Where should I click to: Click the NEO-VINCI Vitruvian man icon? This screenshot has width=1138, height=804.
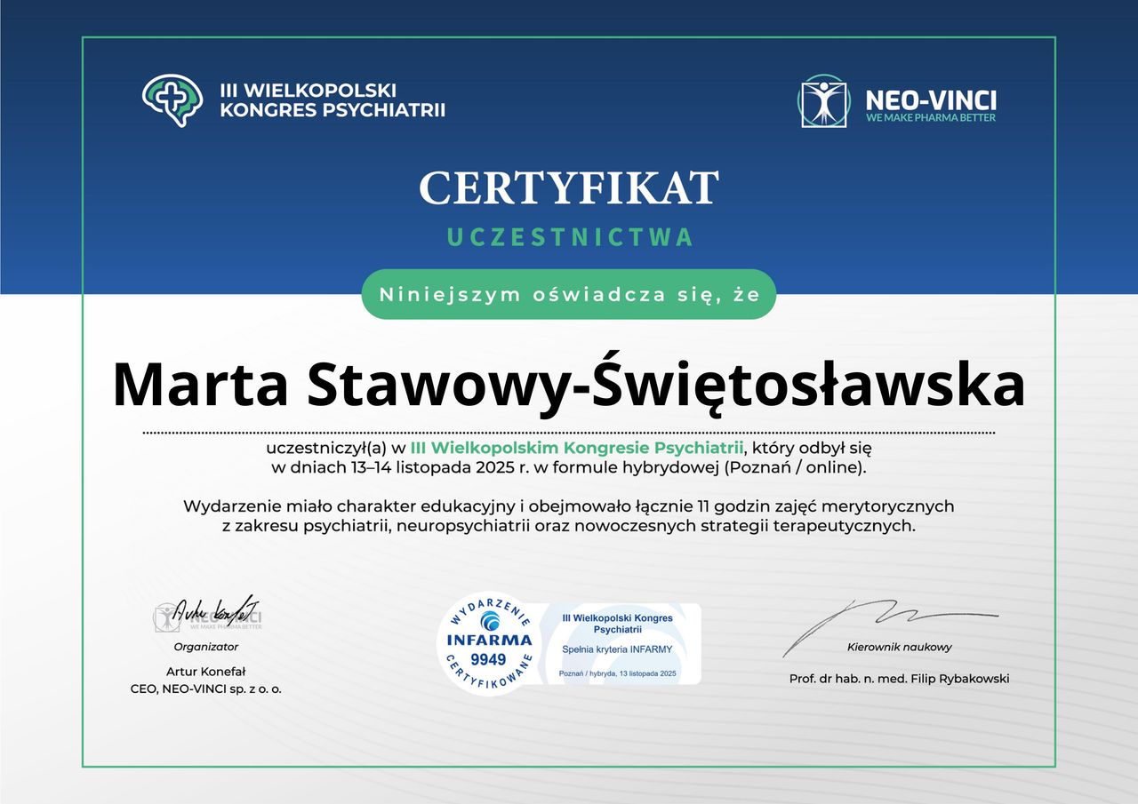pos(823,100)
